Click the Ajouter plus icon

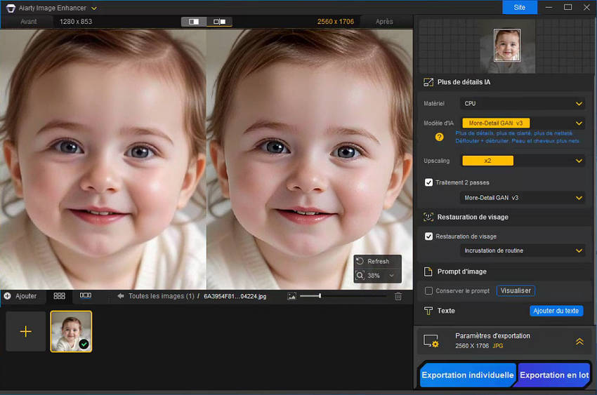click(7, 296)
